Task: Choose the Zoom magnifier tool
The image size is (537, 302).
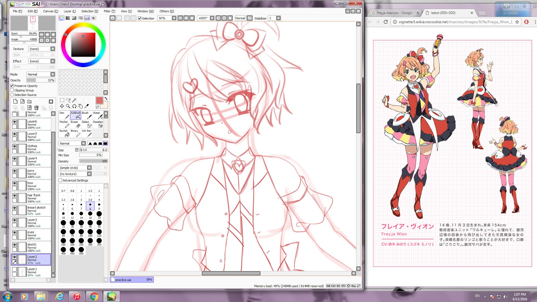Action: [68, 106]
